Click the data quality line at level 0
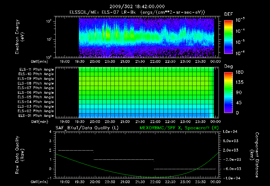Viewport: 270px width, 186px height. [x=185, y=169]
